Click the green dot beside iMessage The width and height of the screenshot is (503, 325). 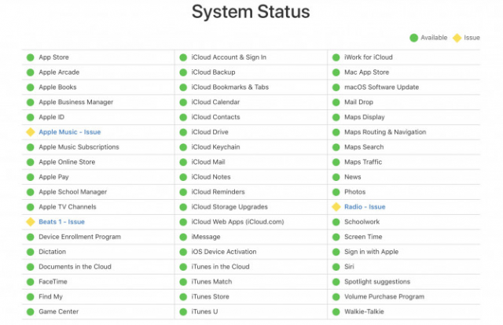[x=183, y=237]
